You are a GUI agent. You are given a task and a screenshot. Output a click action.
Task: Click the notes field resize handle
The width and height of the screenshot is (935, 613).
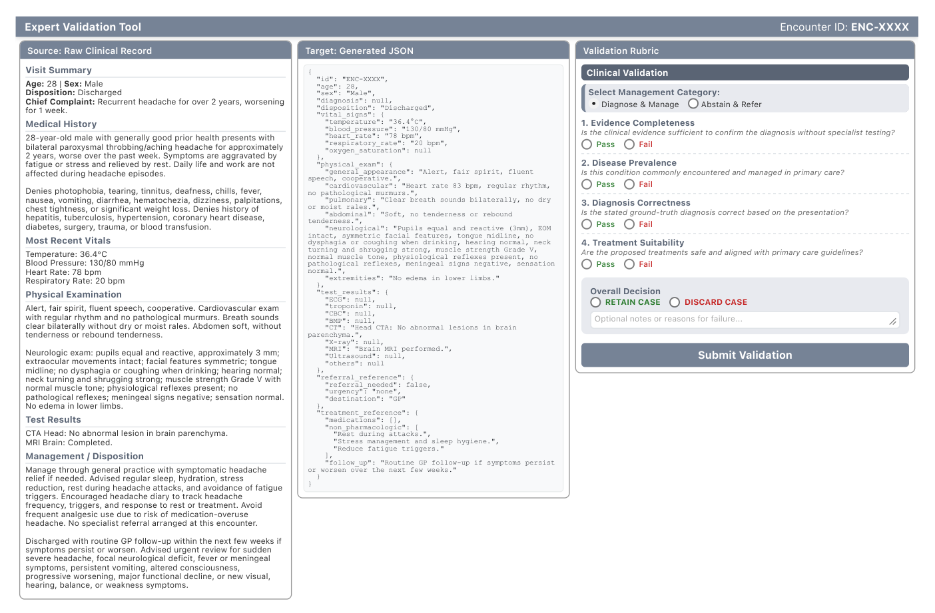point(893,321)
